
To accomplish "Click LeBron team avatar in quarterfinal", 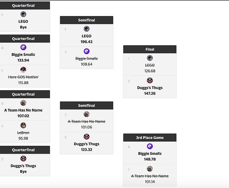I will tap(23, 125).
